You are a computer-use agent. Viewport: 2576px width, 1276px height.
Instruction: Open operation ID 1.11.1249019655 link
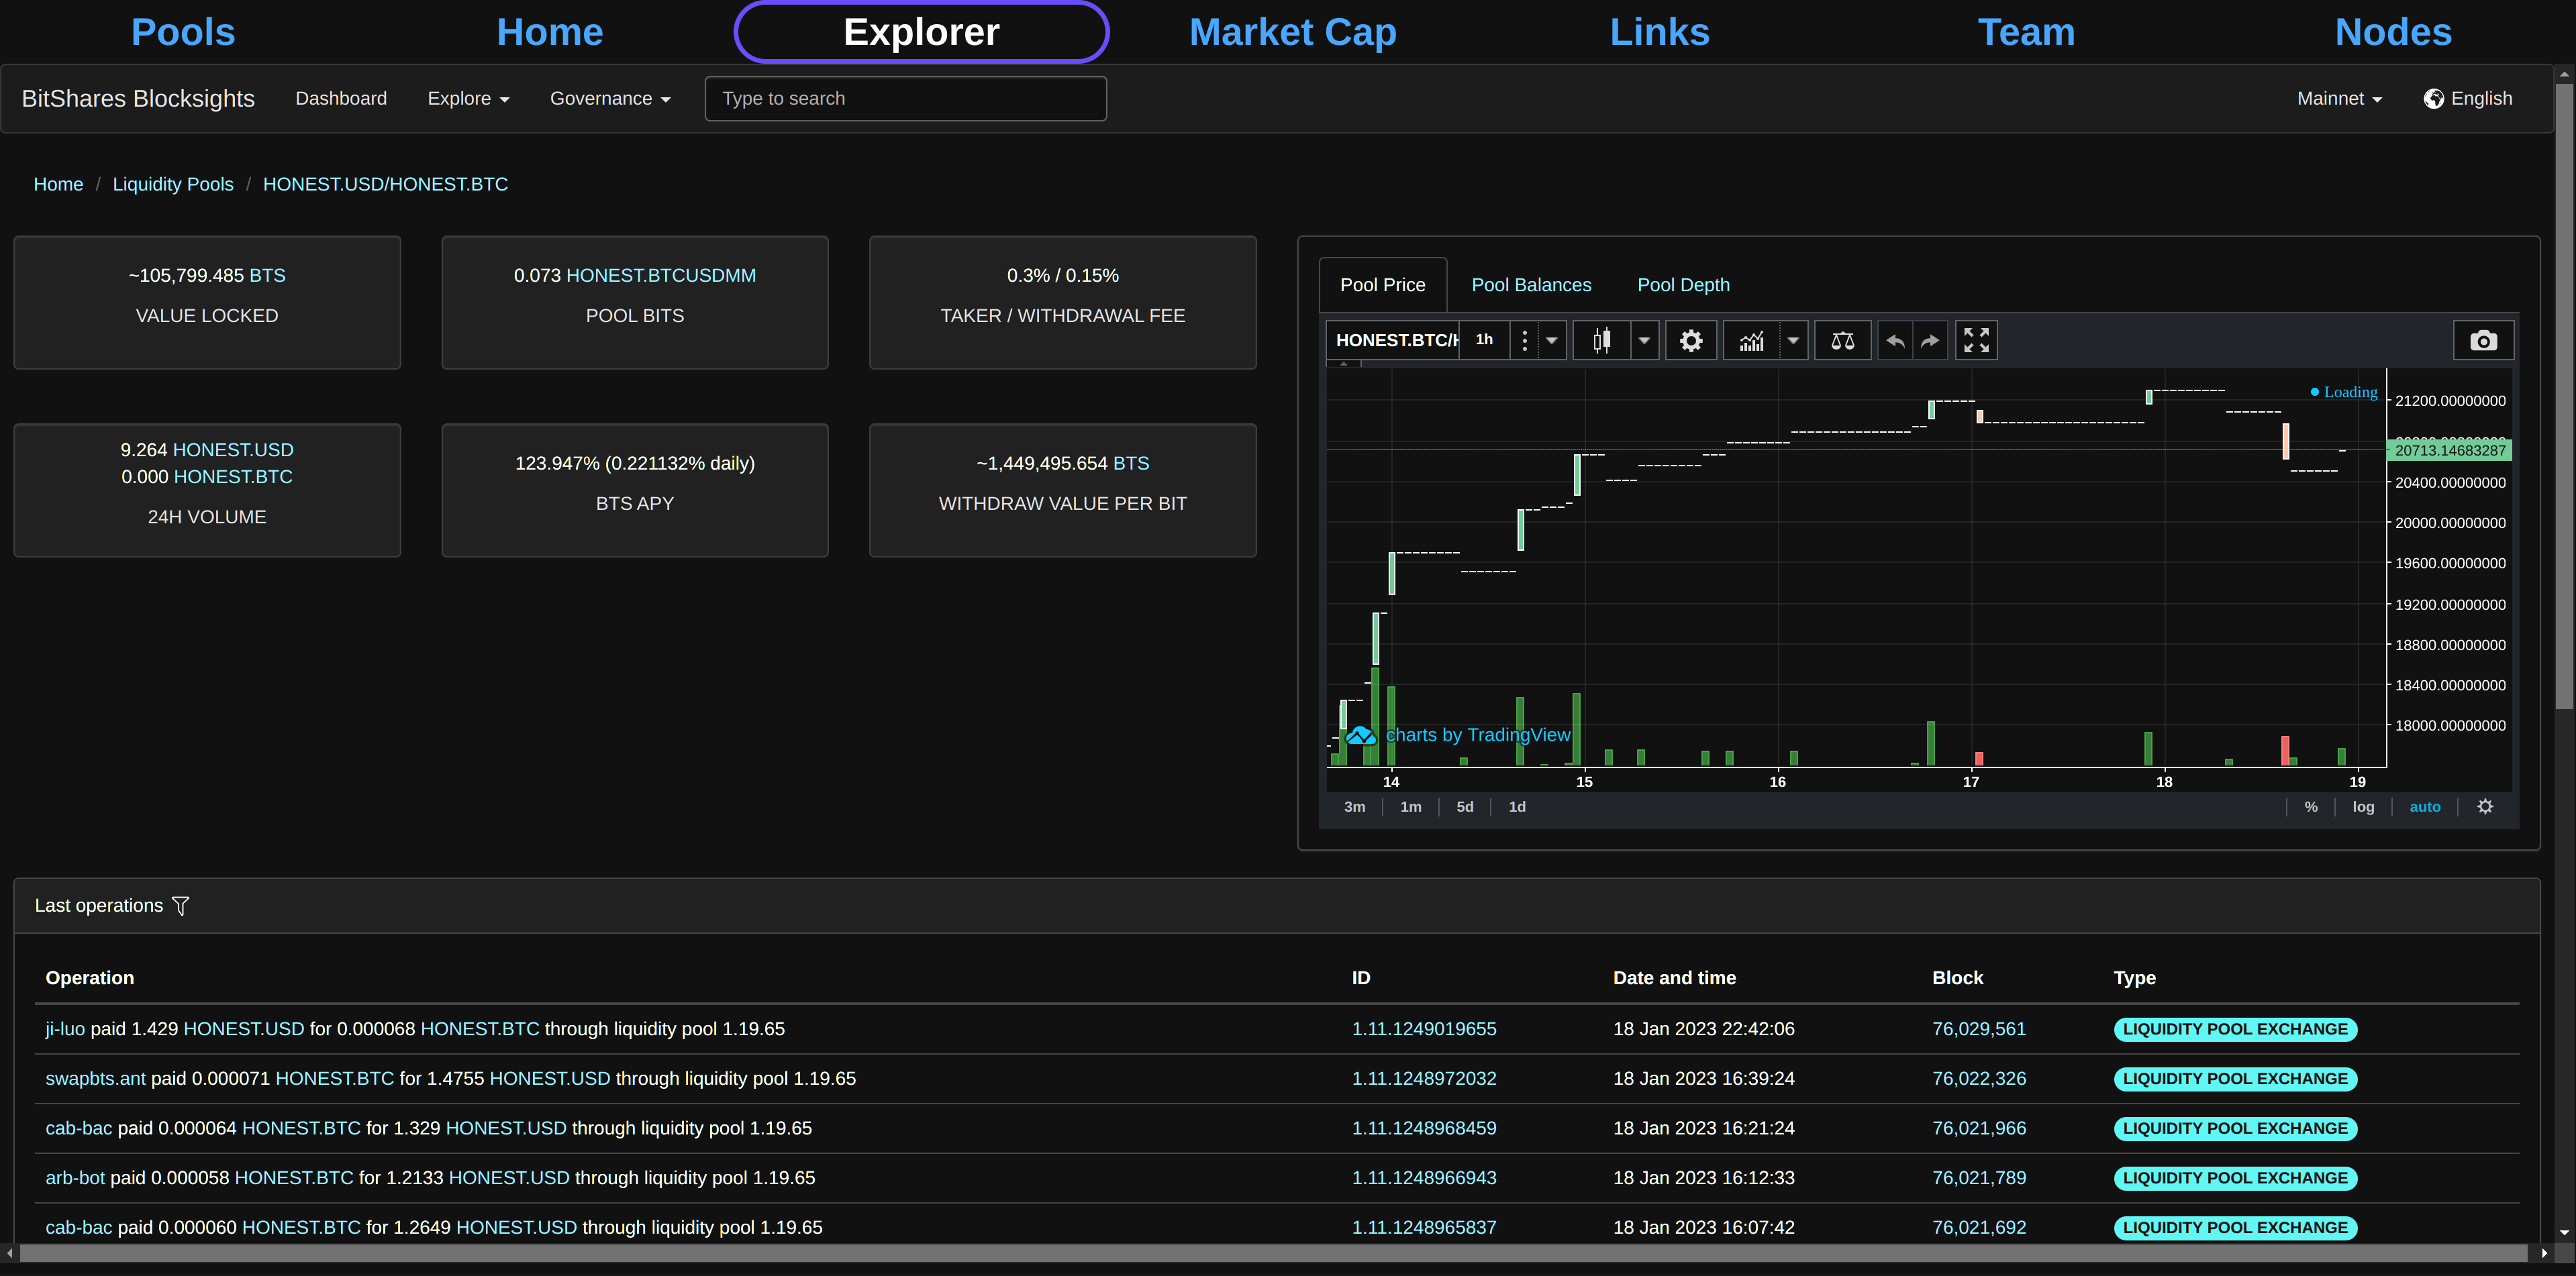pos(1424,1028)
